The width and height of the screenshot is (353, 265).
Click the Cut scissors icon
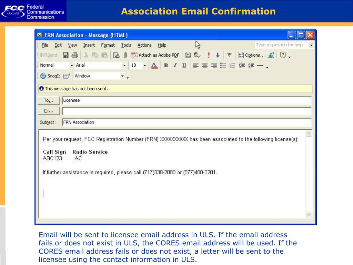86,55
